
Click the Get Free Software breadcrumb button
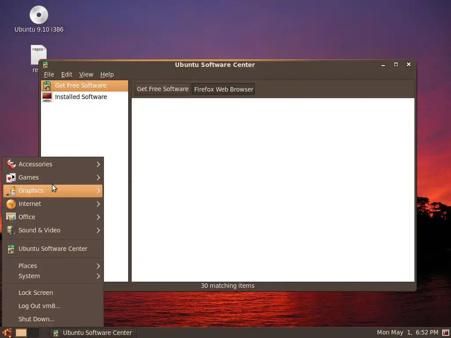pyautogui.click(x=163, y=89)
